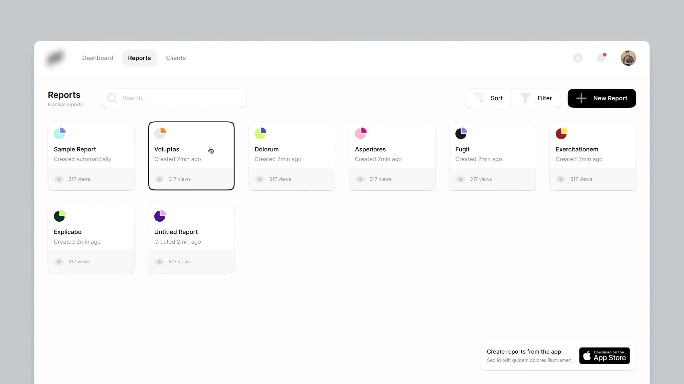Click 'Create reports from the app.' text

[524, 352]
